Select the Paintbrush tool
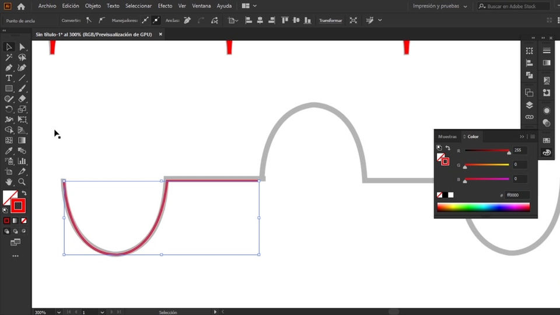 (22, 88)
